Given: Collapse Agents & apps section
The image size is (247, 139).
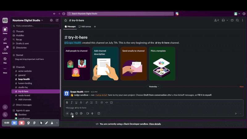Looking at the screenshot, I should [23, 111].
